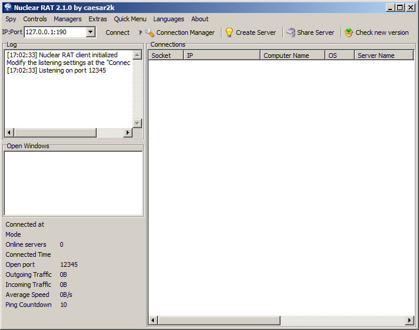Click the Share Server icon
The height and width of the screenshot is (330, 419).
tap(291, 32)
